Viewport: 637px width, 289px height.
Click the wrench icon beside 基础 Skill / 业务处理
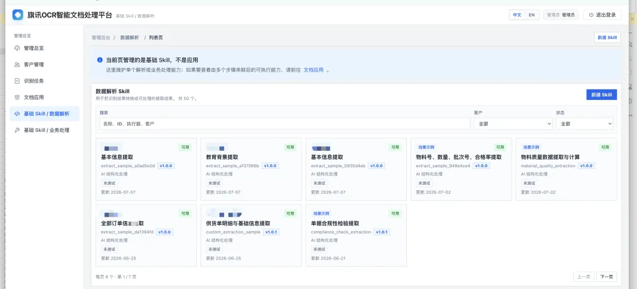17,130
